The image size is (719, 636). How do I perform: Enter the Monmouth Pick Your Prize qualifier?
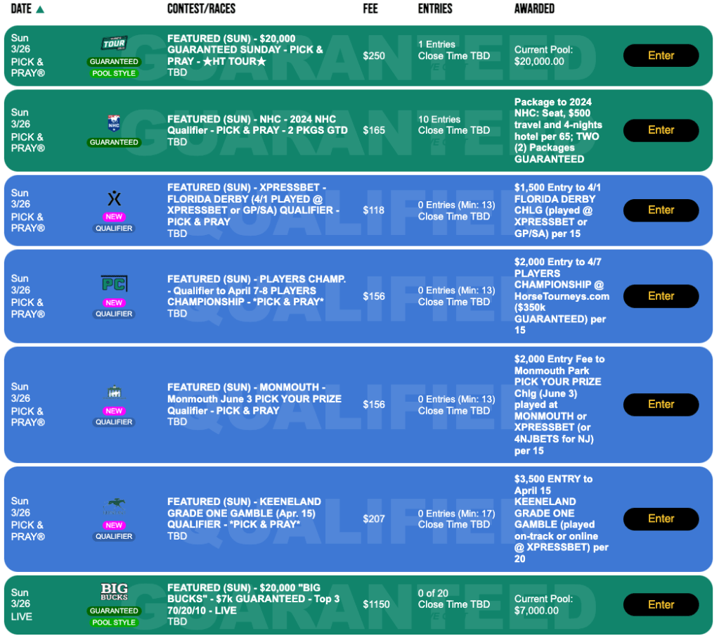661,405
